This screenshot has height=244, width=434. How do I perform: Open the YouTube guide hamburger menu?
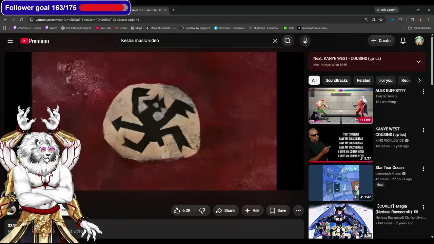[x=10, y=41]
